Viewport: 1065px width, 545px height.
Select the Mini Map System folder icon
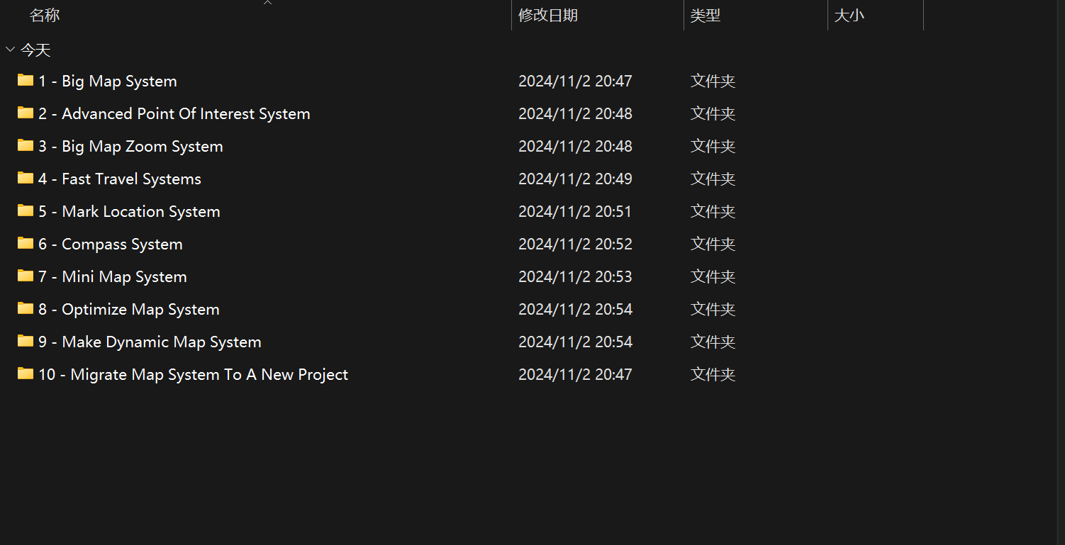tap(26, 276)
